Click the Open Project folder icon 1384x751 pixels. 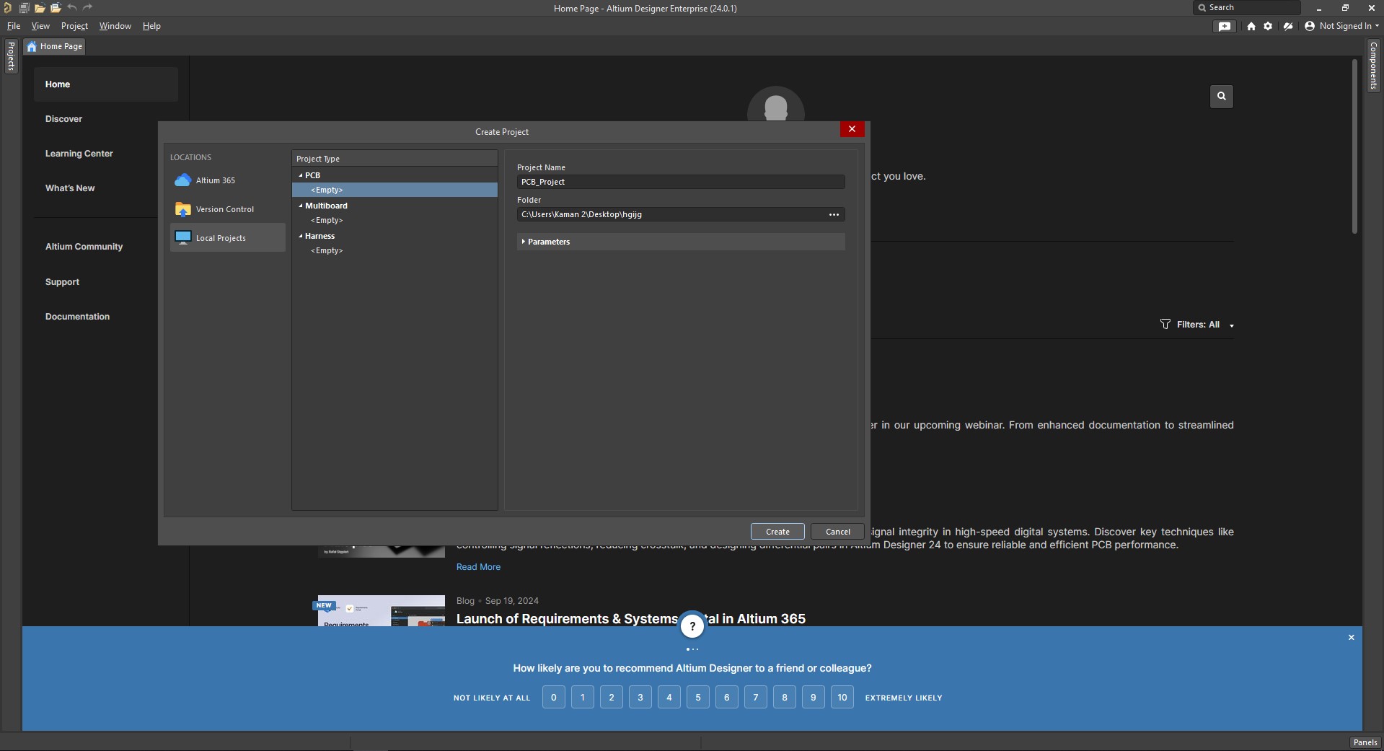click(56, 8)
